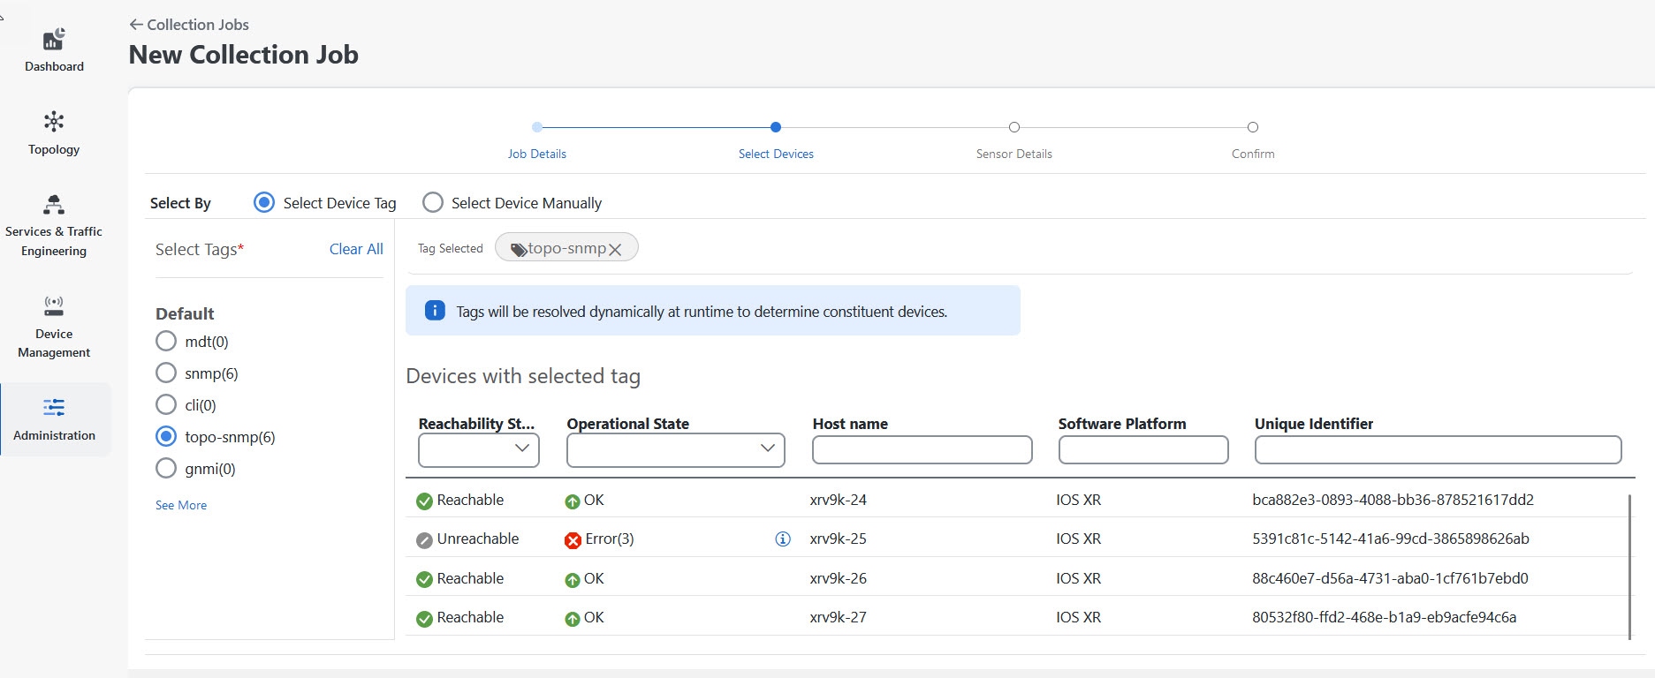Choose Select Device Tag radio option
The height and width of the screenshot is (678, 1655).
coord(264,203)
